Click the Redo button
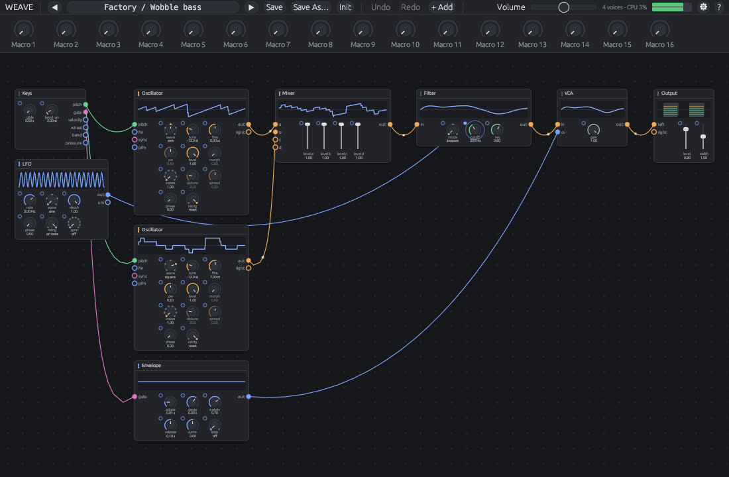729x477 pixels. click(410, 7)
